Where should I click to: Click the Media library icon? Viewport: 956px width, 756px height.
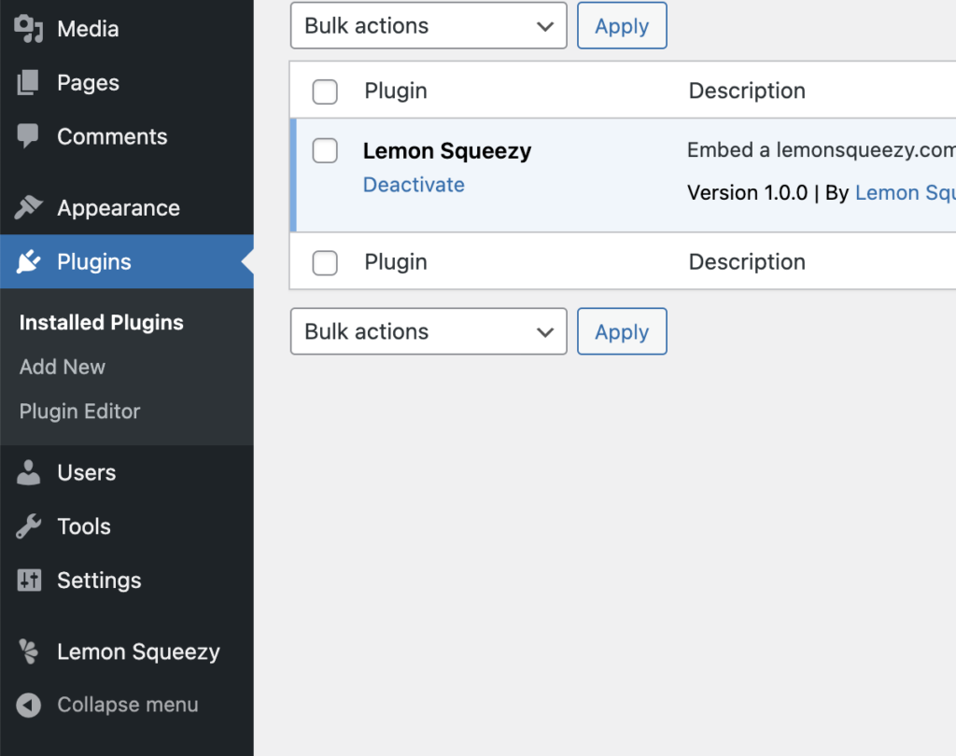[28, 28]
